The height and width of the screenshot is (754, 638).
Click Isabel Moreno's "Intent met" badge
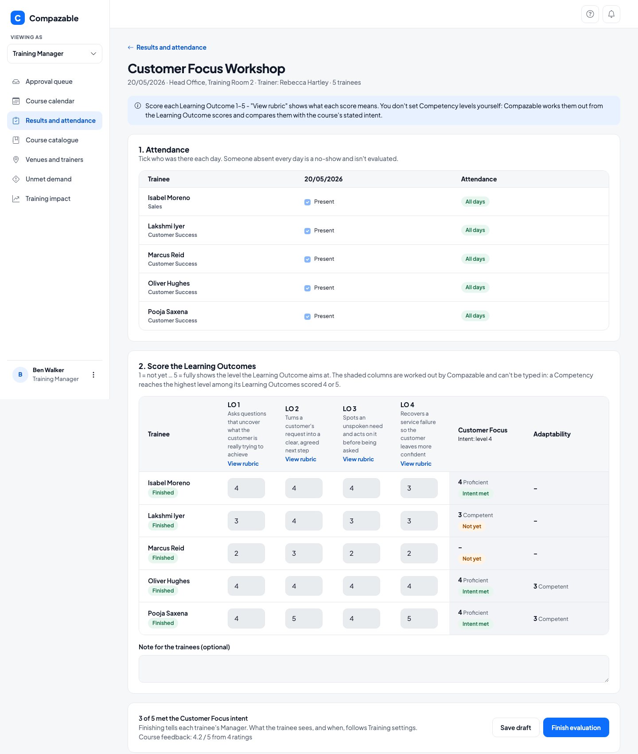[476, 494]
